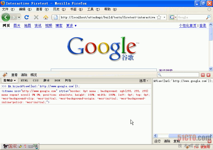Screen dimensions: 213x150
Task: Open the address bar URL history dropdown
Action: [164, 17]
